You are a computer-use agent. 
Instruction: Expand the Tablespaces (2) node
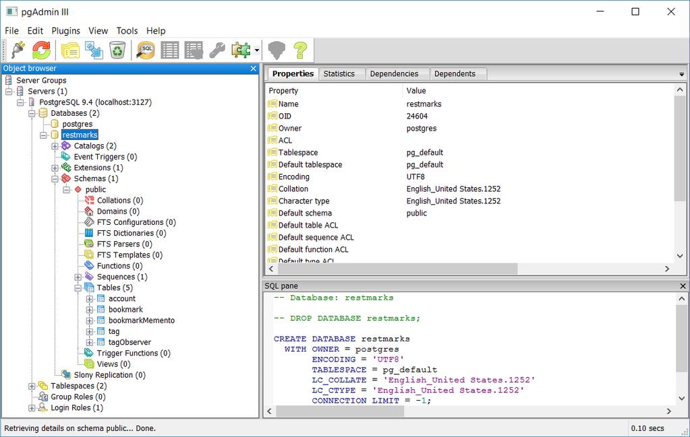[x=32, y=386]
